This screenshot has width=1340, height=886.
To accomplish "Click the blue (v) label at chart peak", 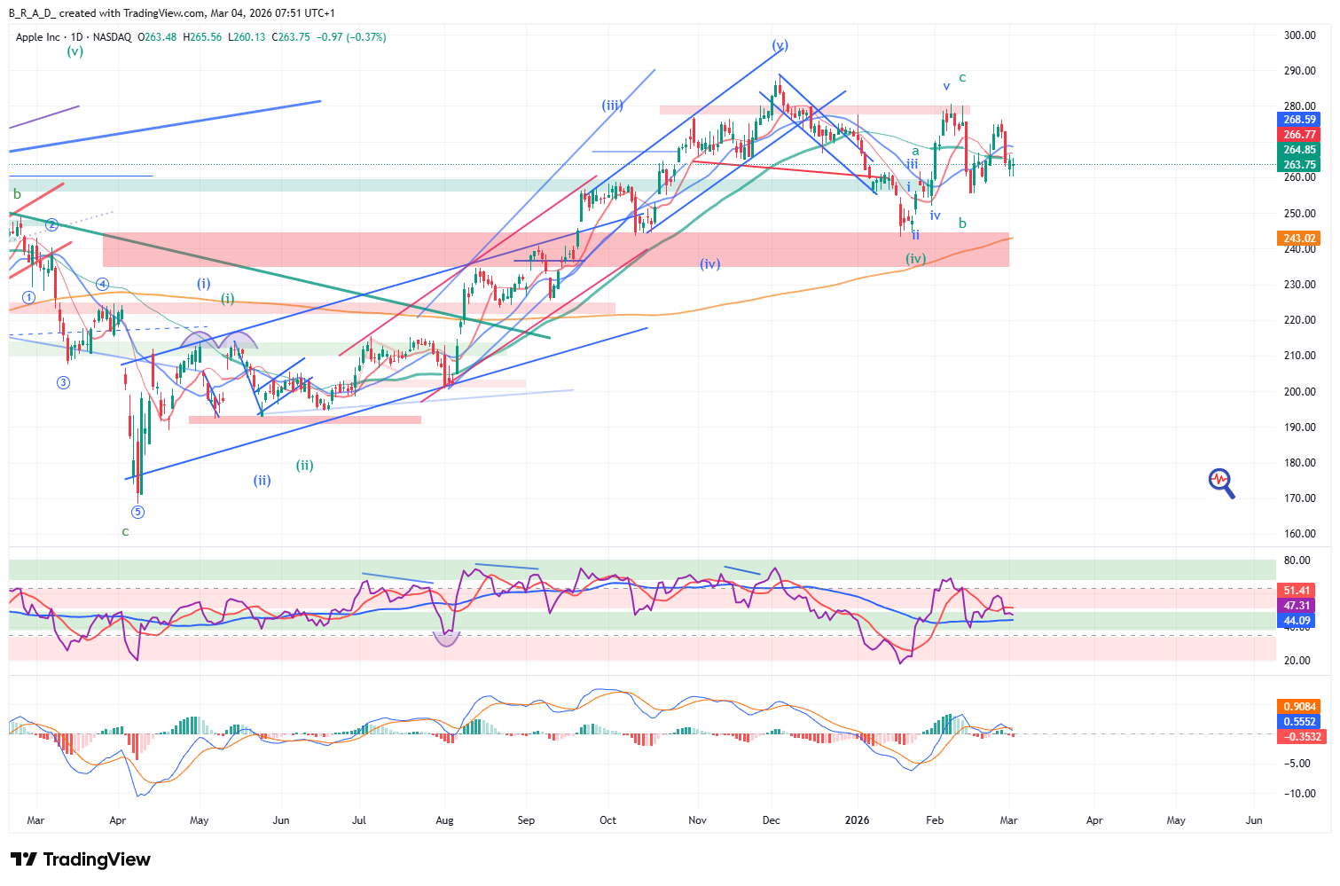I will click(780, 45).
